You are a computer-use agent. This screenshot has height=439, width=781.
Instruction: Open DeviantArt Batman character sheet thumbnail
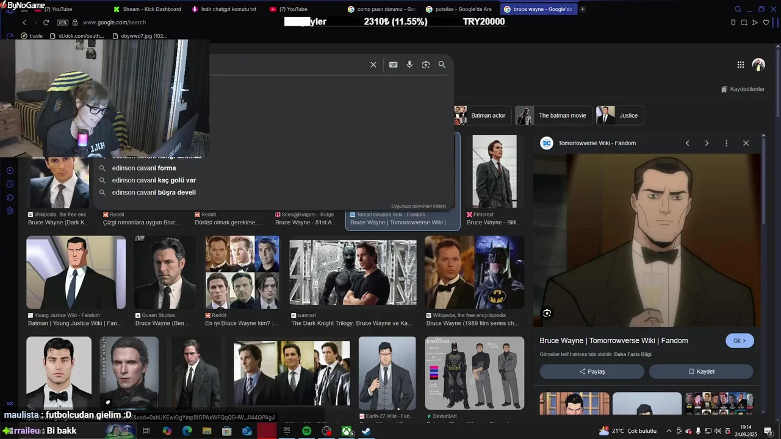(x=474, y=373)
